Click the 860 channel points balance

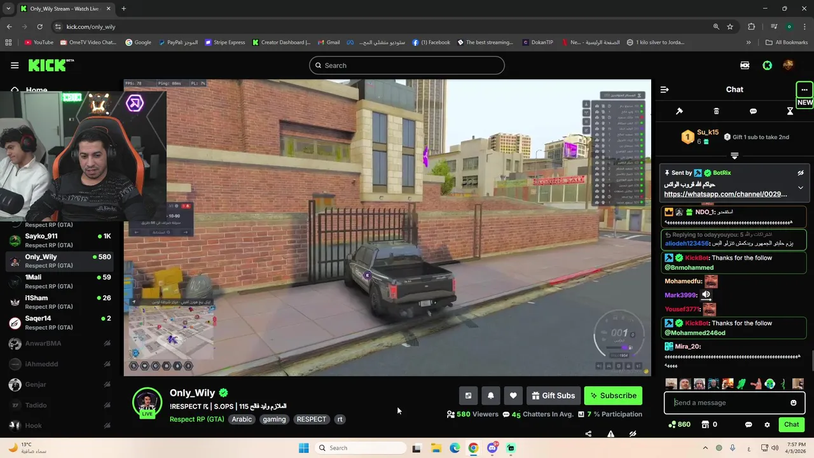coord(679,424)
